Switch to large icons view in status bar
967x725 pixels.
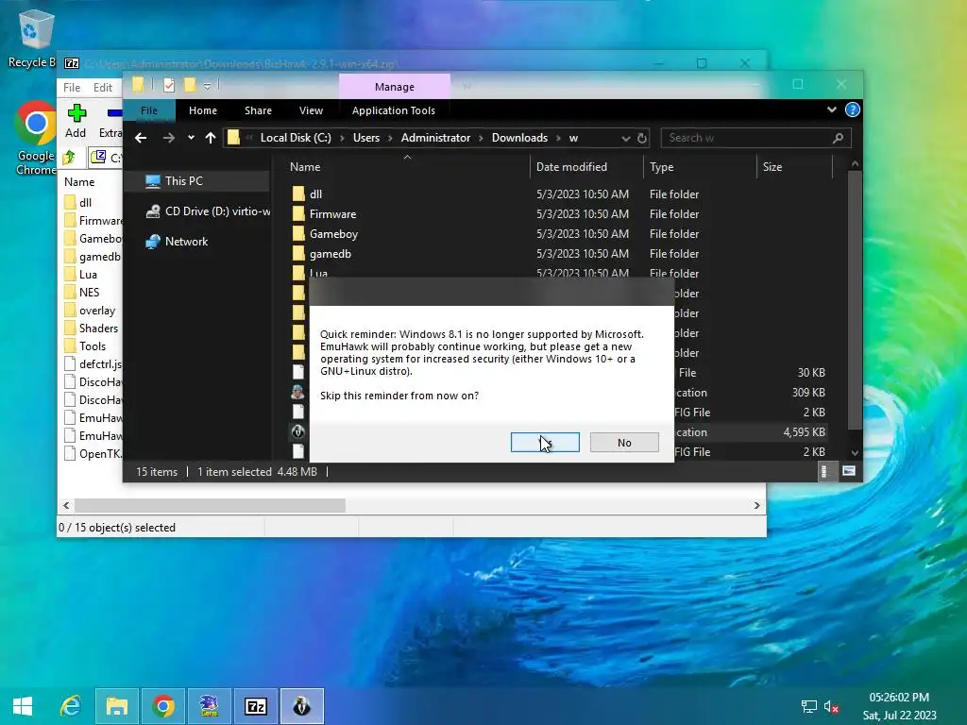(x=849, y=472)
